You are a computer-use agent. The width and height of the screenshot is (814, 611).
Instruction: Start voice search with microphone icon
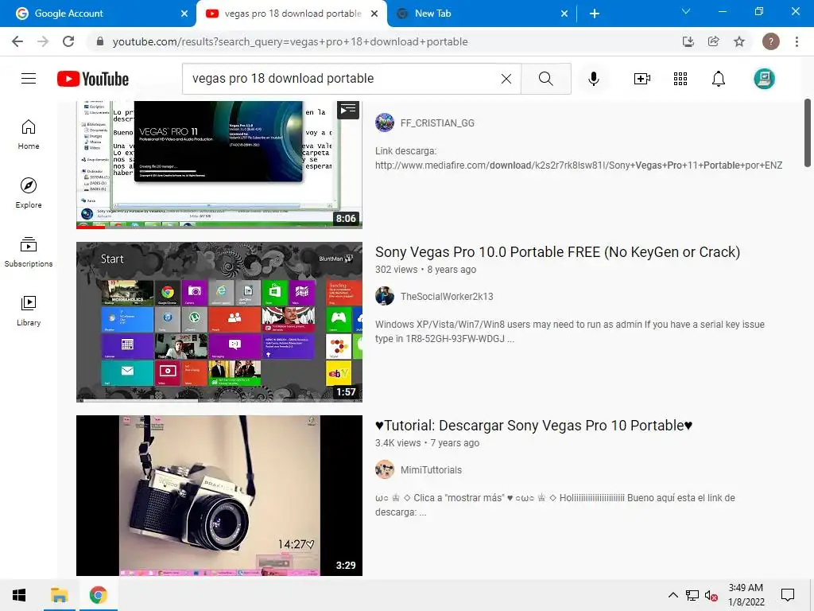pyautogui.click(x=594, y=79)
